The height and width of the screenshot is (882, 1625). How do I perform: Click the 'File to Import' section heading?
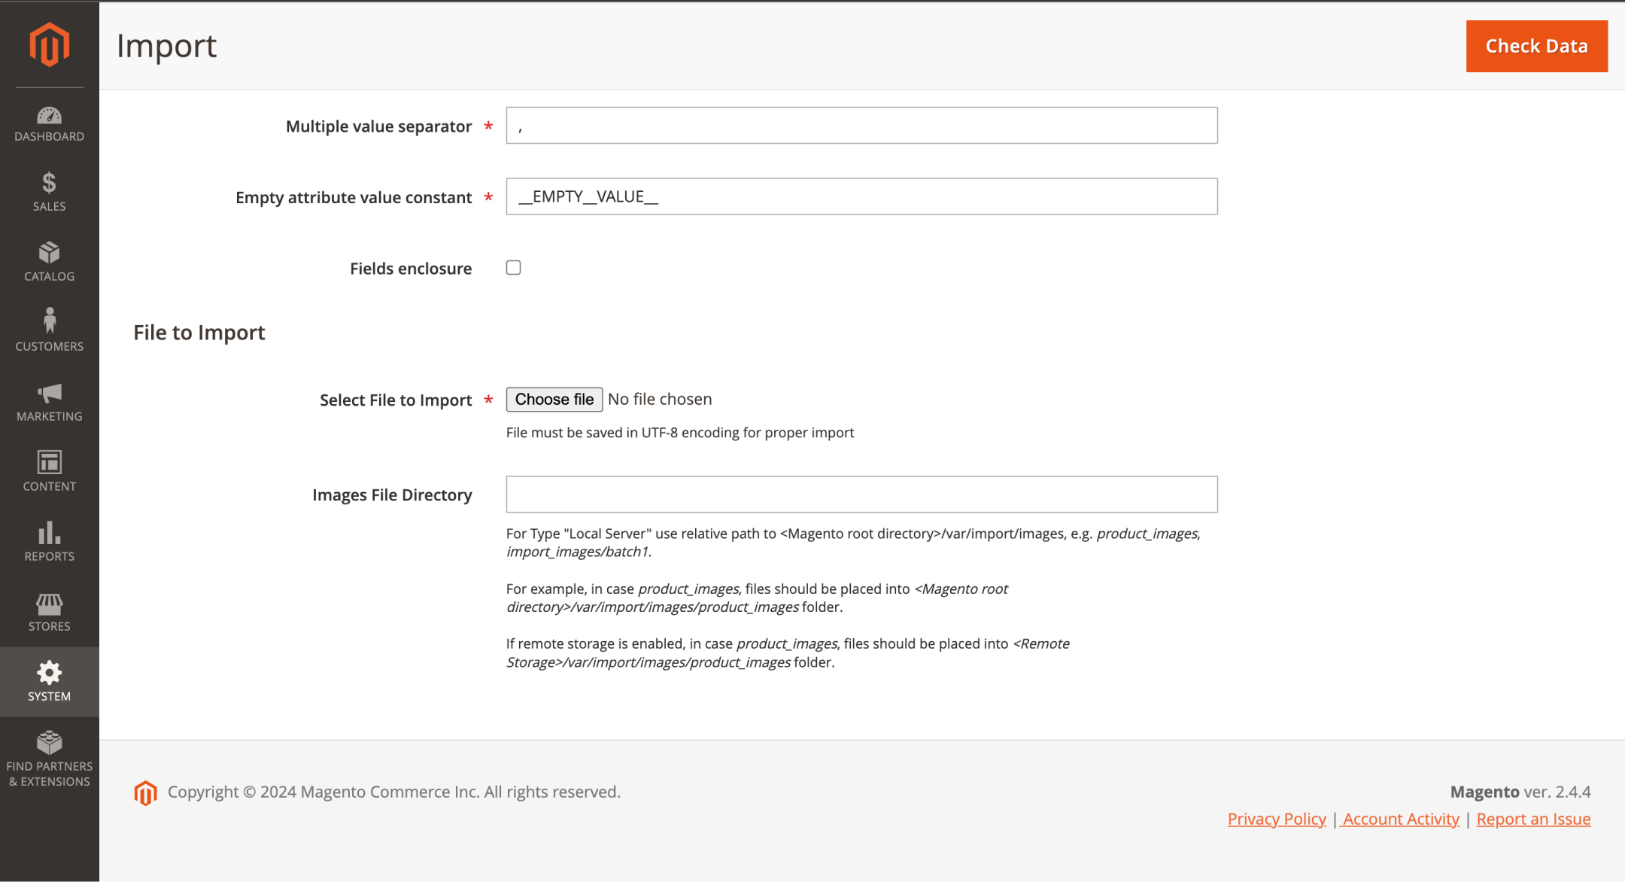pos(199,333)
